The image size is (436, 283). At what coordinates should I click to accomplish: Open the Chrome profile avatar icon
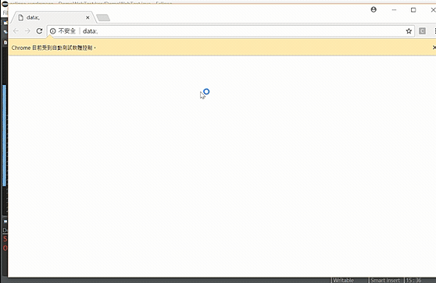click(373, 9)
